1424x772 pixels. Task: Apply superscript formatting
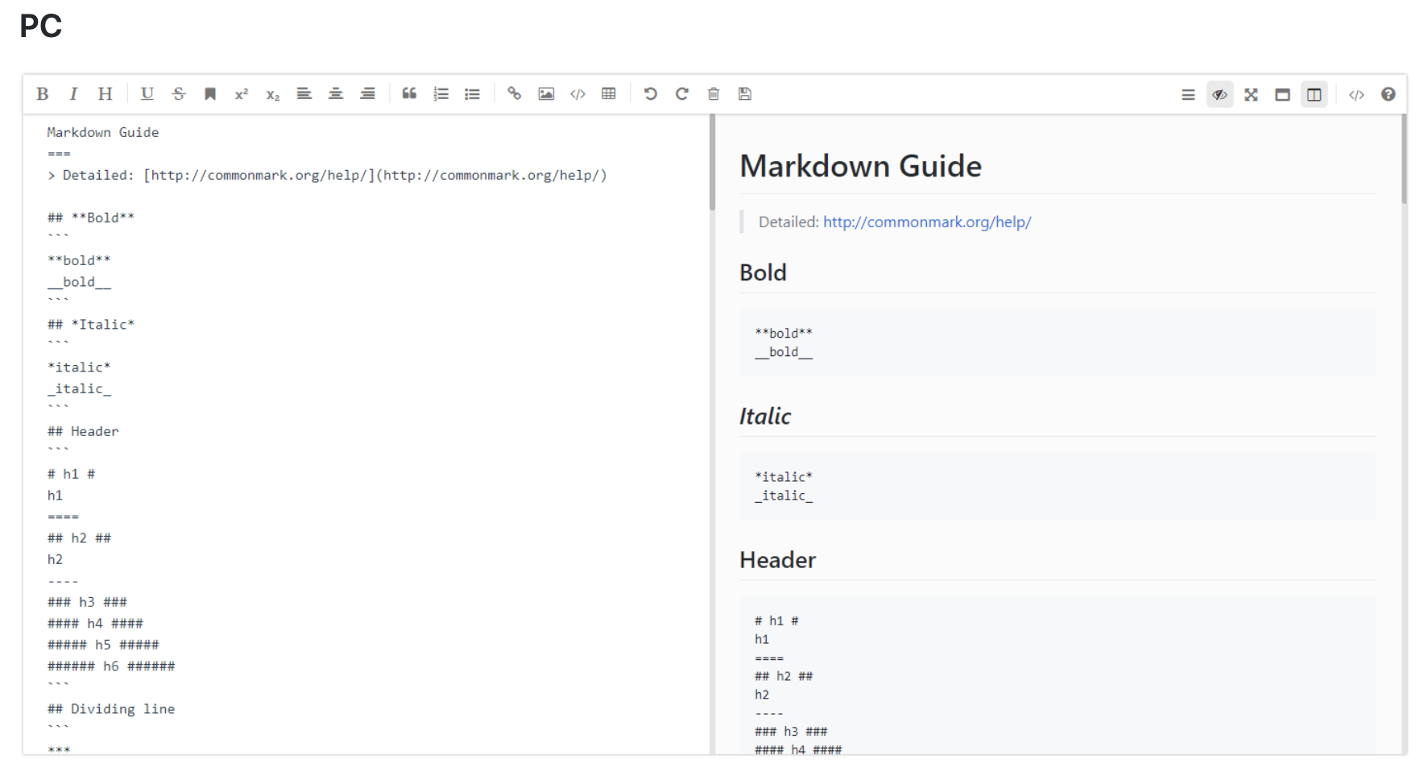[x=242, y=94]
